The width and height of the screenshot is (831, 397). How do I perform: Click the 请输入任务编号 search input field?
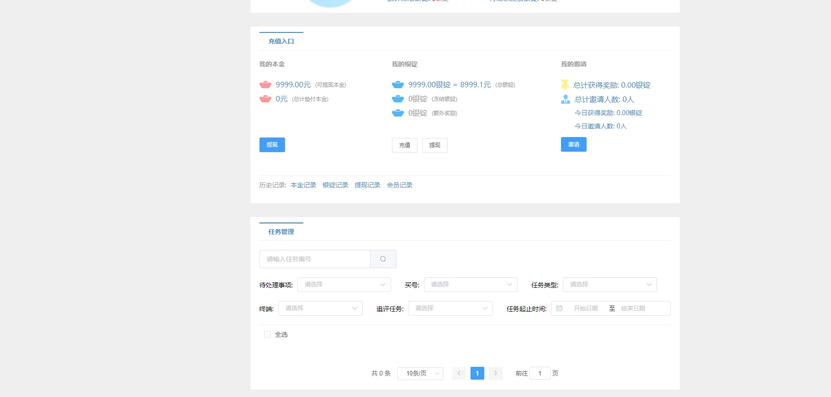pos(315,259)
